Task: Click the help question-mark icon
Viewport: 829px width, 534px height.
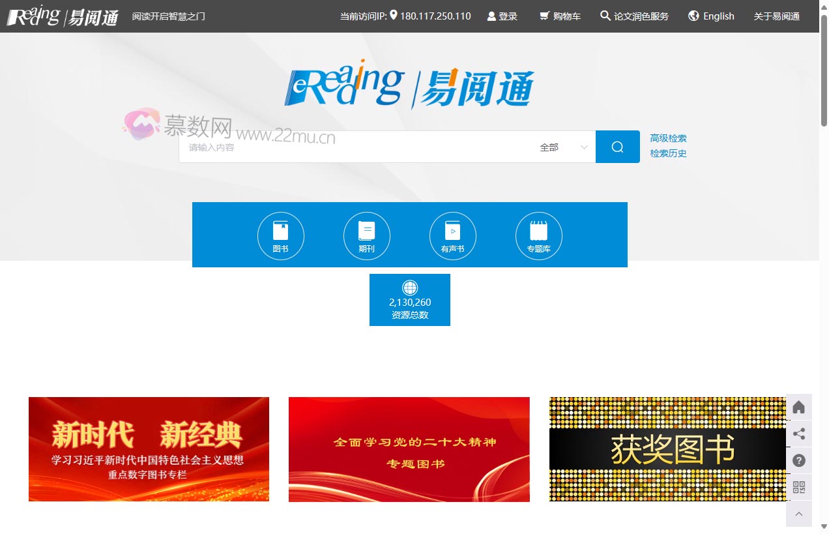Action: (798, 460)
